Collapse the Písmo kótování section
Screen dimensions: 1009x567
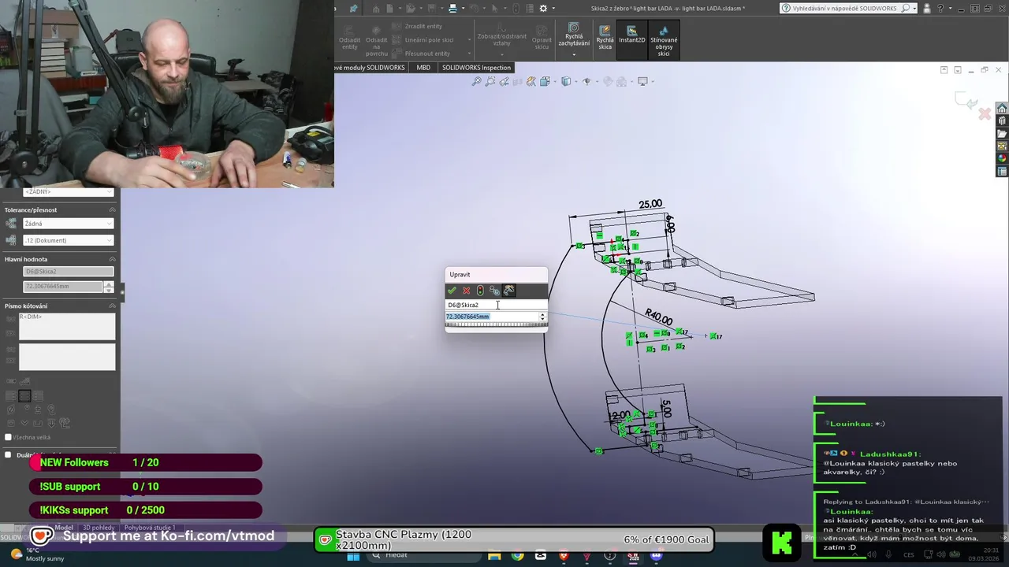point(112,306)
